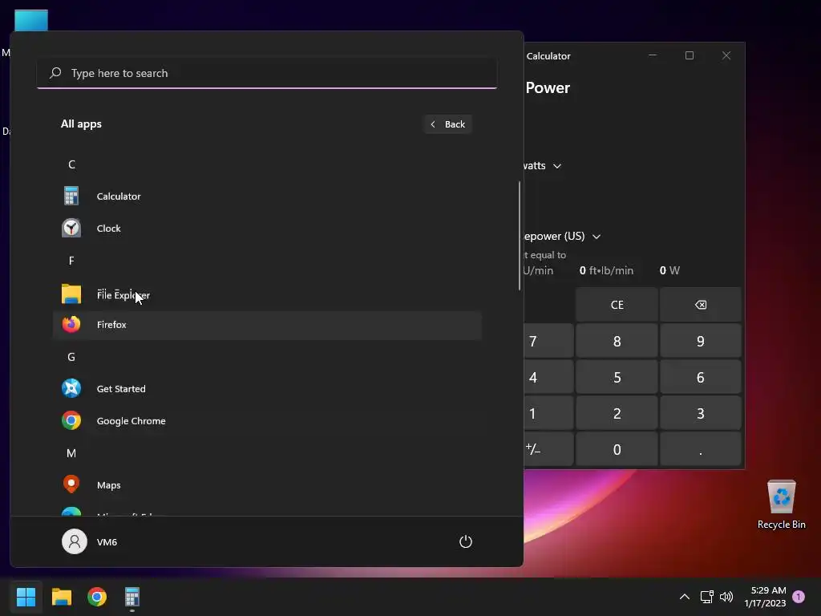The width and height of the screenshot is (821, 616).
Task: Click digit 0 in Calculator keypad
Action: [617, 449]
